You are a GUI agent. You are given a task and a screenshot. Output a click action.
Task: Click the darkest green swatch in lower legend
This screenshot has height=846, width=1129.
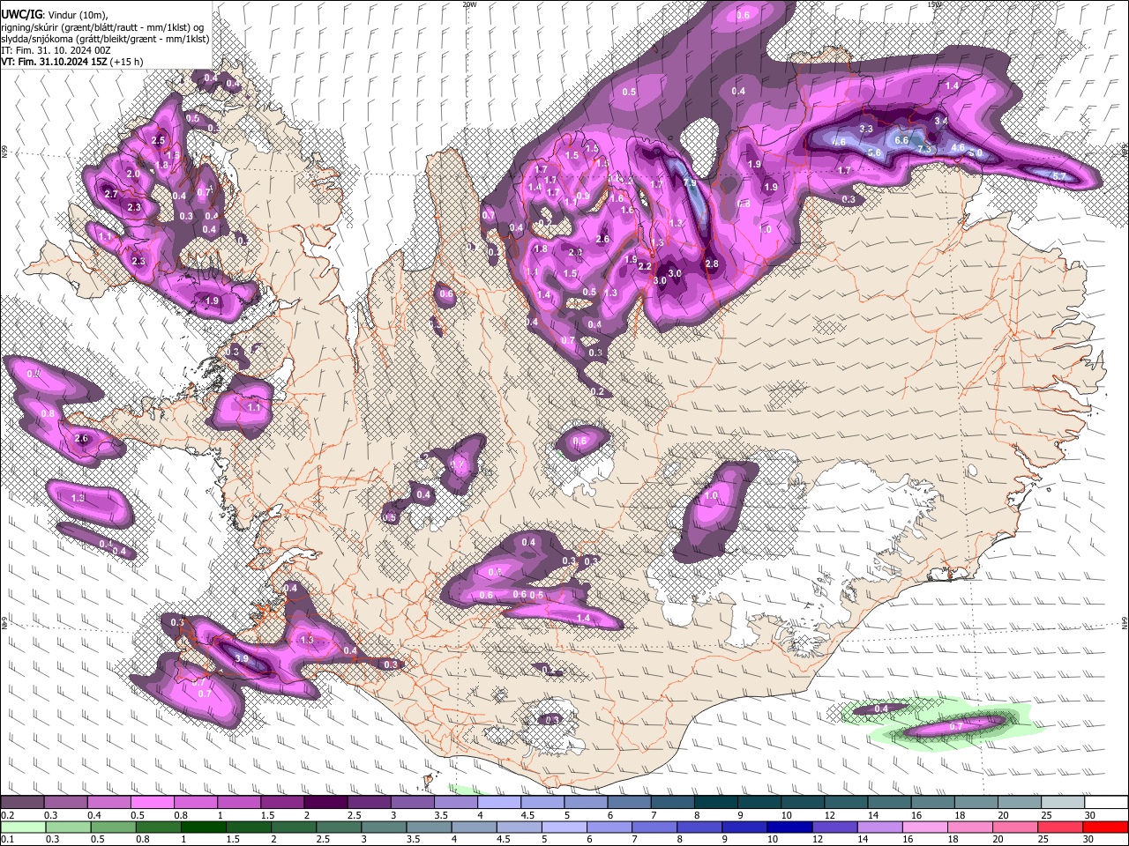click(x=203, y=827)
